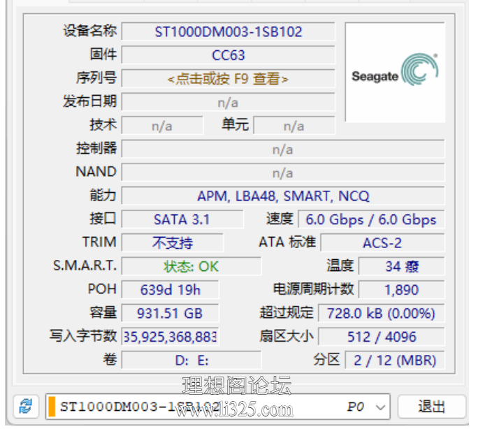Open the ST1000DM003 drive combo box
Image resolution: width=478 pixels, height=429 pixels.
pyautogui.click(x=210, y=406)
